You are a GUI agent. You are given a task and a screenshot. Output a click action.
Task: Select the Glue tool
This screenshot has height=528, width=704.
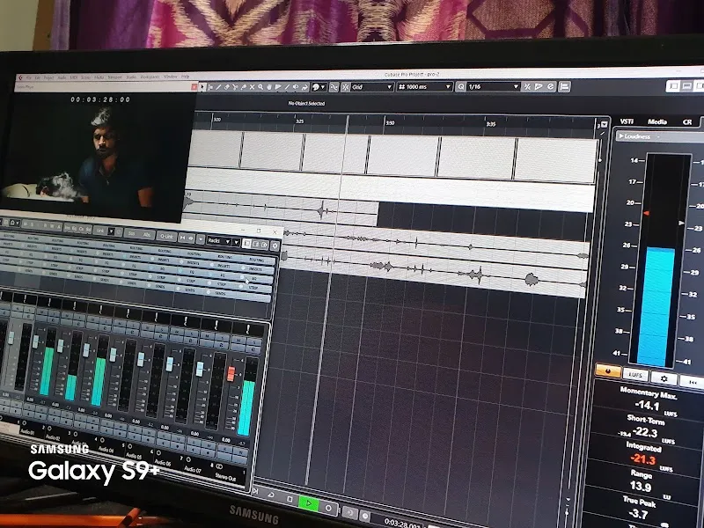pyautogui.click(x=244, y=86)
